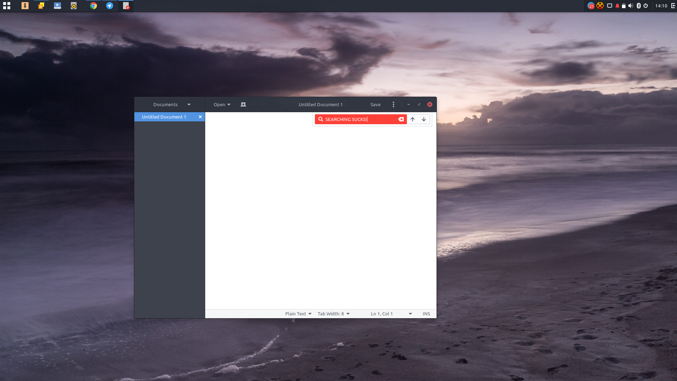Launch the orange download arrow app from the panel

pos(25,6)
